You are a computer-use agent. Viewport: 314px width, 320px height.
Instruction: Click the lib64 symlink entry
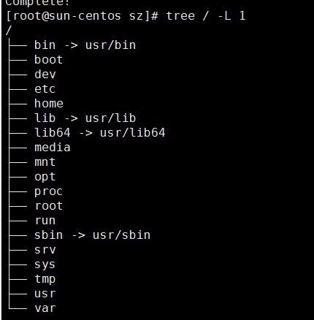(x=100, y=133)
